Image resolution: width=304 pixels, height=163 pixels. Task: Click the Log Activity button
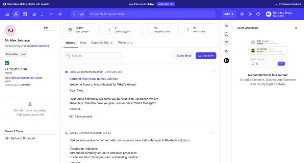tap(206, 56)
